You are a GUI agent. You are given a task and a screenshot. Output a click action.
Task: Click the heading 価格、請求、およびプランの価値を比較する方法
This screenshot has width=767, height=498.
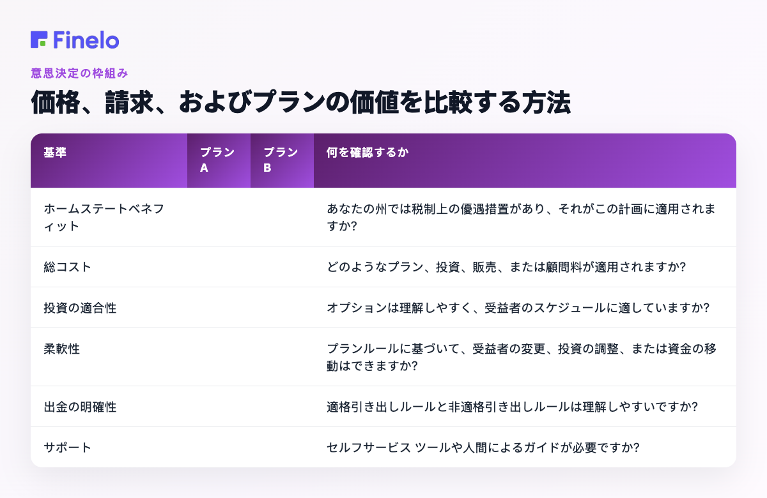click(x=300, y=103)
